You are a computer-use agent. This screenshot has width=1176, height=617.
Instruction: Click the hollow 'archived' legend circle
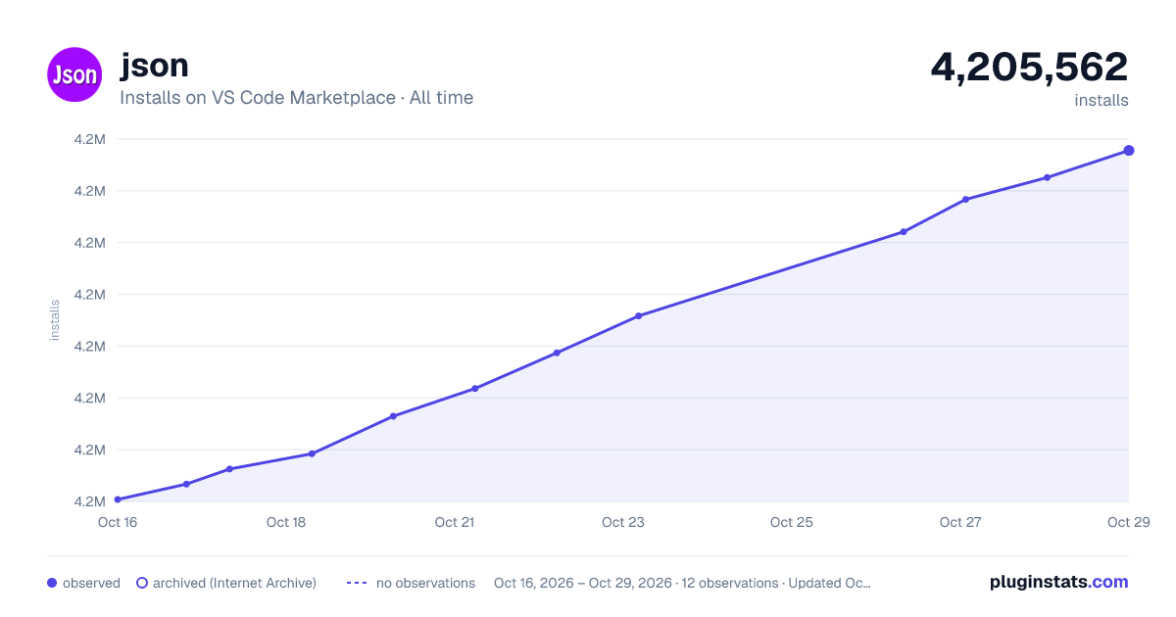pos(142,583)
